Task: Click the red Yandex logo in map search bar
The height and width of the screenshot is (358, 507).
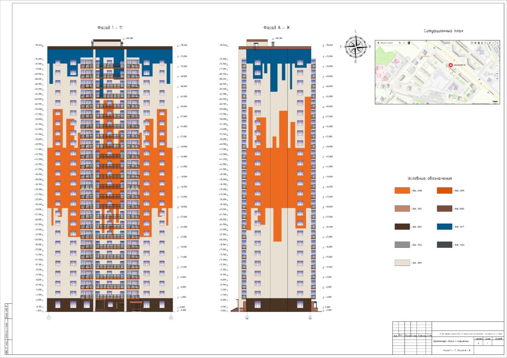Action: tap(378, 43)
